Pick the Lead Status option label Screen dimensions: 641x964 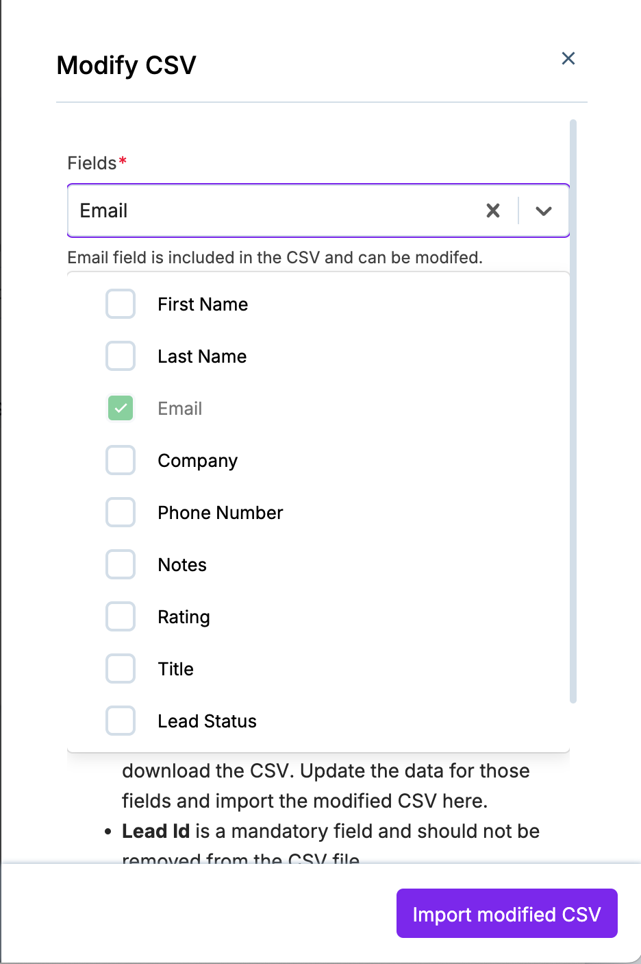tap(207, 721)
